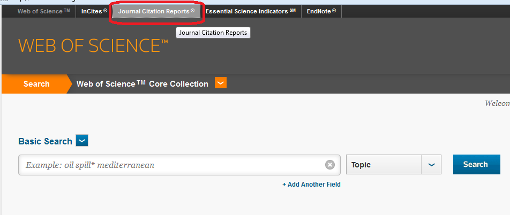Open the EndNote tab
This screenshot has width=510, height=215.
321,11
